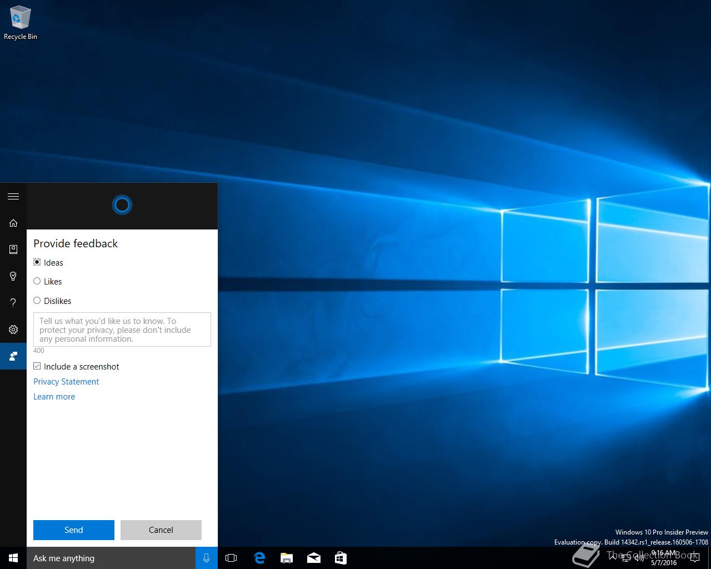Open Cortana Settings gear
Image resolution: width=711 pixels, height=569 pixels.
[13, 330]
